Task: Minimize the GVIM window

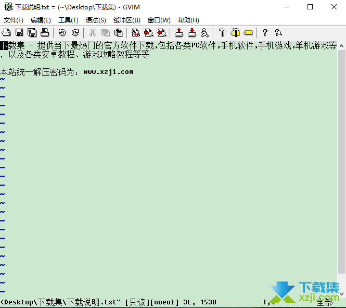Action: click(x=287, y=7)
